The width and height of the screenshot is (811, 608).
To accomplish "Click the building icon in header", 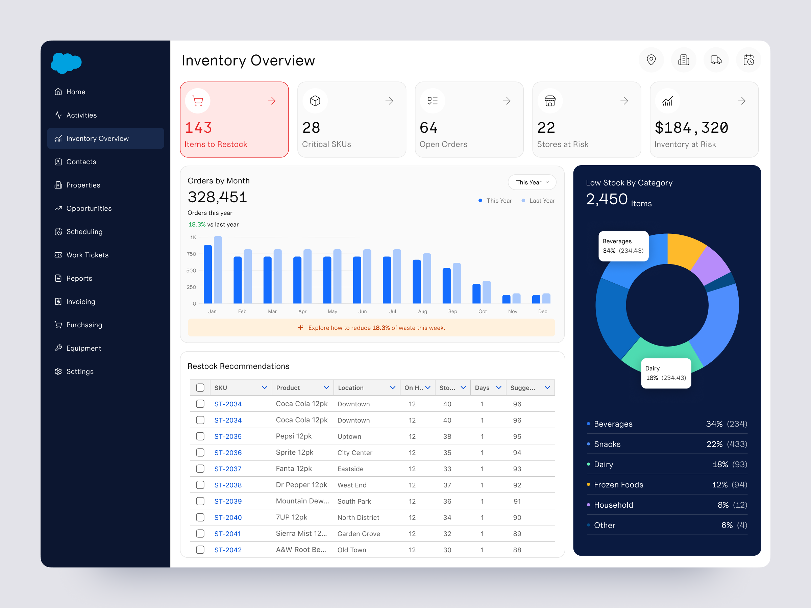I will [683, 60].
